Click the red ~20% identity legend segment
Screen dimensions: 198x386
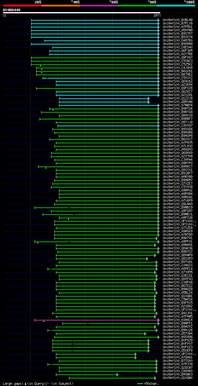point(22,5)
